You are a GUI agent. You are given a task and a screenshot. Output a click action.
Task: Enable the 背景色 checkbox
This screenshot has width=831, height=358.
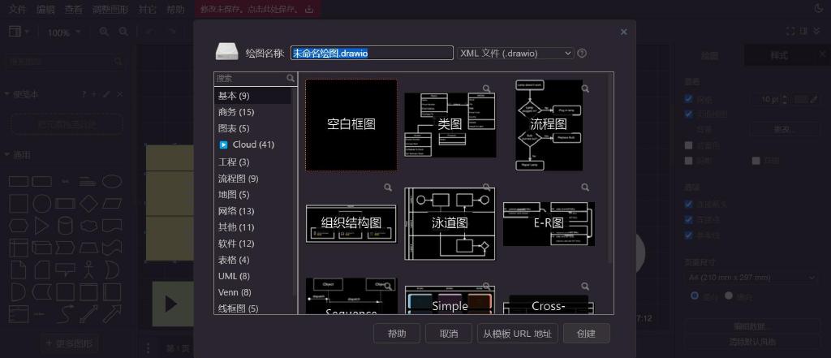(x=688, y=144)
